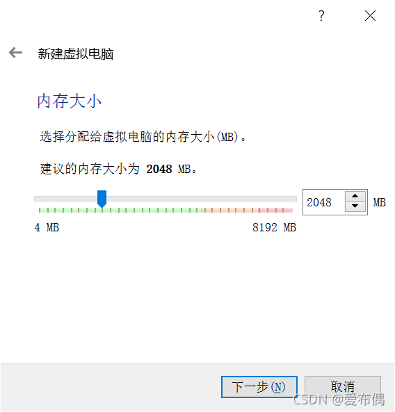
Task: Click the slider track left of handle
Action: (x=65, y=199)
